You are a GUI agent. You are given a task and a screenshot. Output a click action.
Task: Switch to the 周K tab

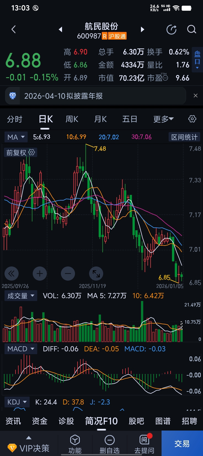(72, 119)
